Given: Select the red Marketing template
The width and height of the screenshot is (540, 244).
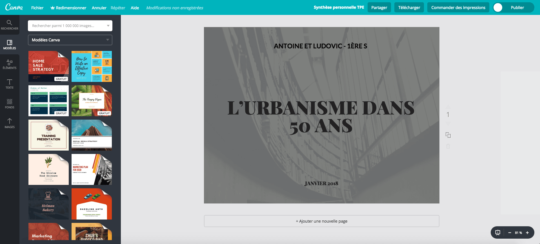Looking at the screenshot, I should (x=48, y=232).
